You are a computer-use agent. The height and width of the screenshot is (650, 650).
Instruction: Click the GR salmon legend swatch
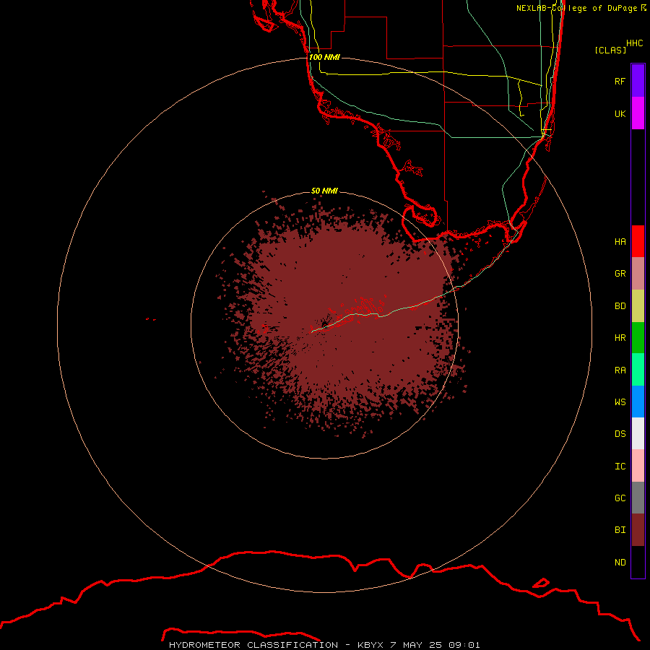click(638, 274)
